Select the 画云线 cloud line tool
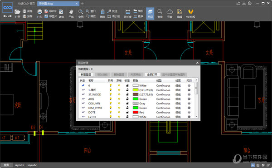 (x=113, y=16)
